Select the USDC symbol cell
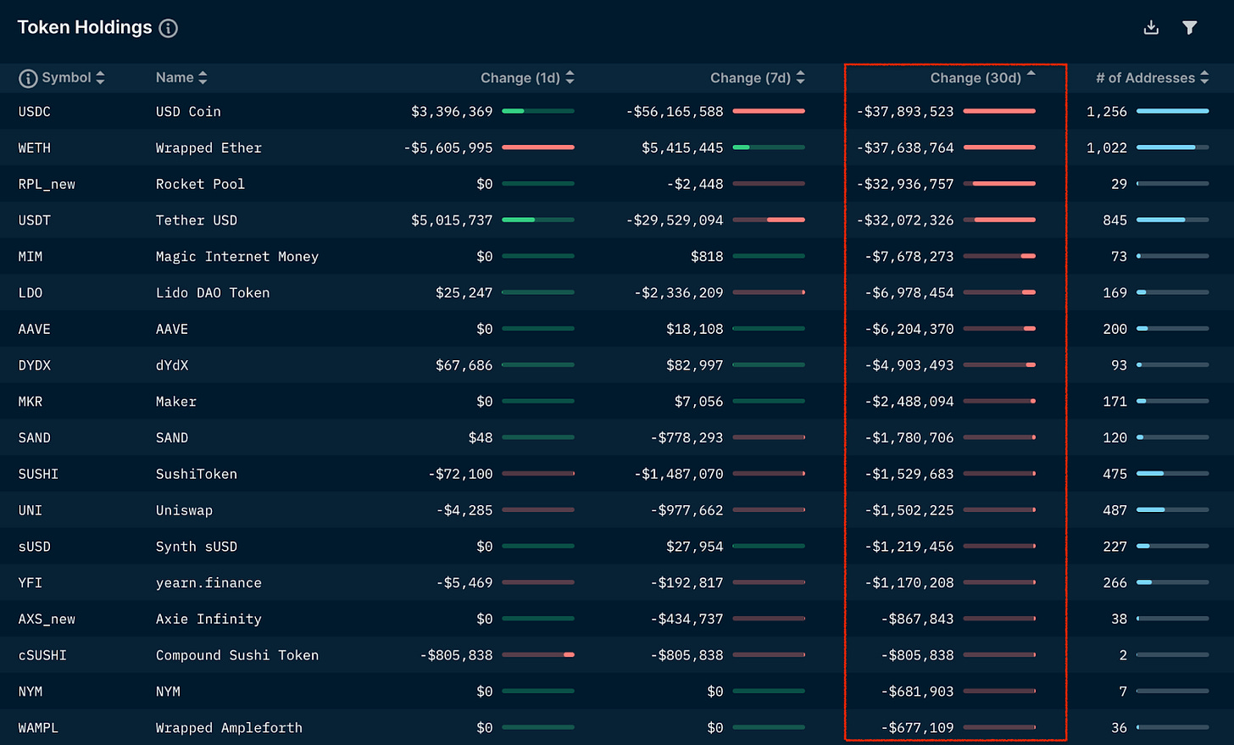 coord(35,112)
